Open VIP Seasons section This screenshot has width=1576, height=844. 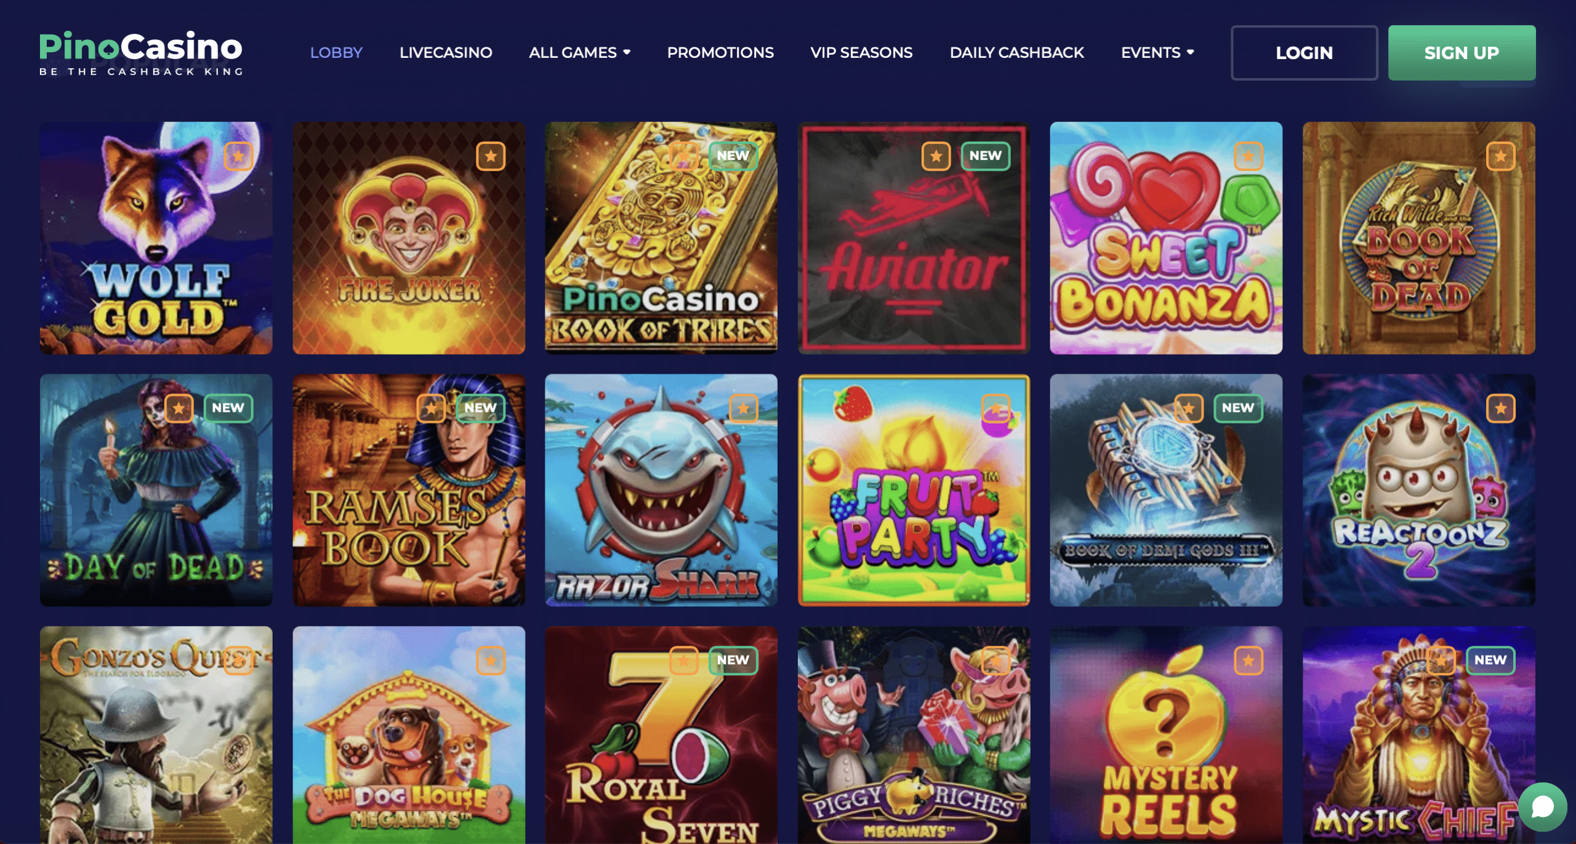coord(861,52)
